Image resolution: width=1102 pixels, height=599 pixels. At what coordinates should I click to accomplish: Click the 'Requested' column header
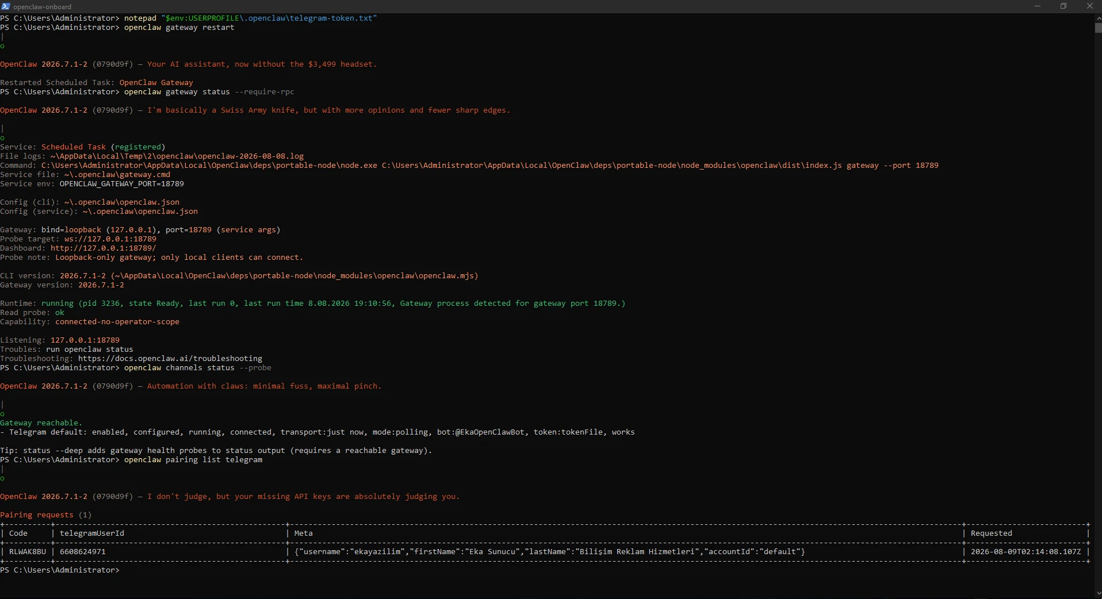[992, 533]
